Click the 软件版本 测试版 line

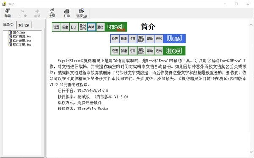pos(93,97)
